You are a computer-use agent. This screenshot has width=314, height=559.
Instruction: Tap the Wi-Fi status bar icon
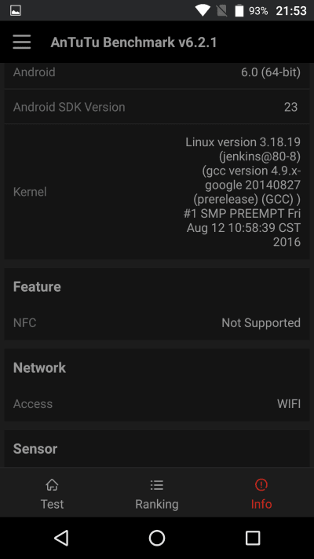tap(203, 10)
